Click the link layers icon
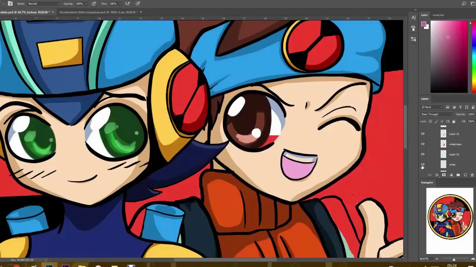Viewport: 476px width, 267px height. pos(430,175)
